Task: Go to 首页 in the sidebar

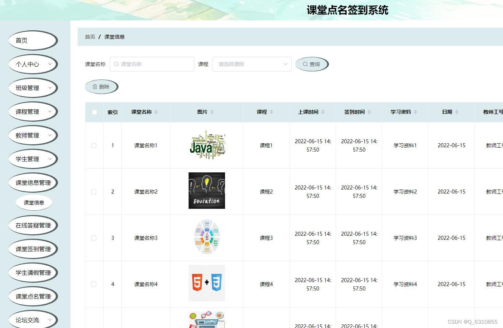Action: (33, 40)
